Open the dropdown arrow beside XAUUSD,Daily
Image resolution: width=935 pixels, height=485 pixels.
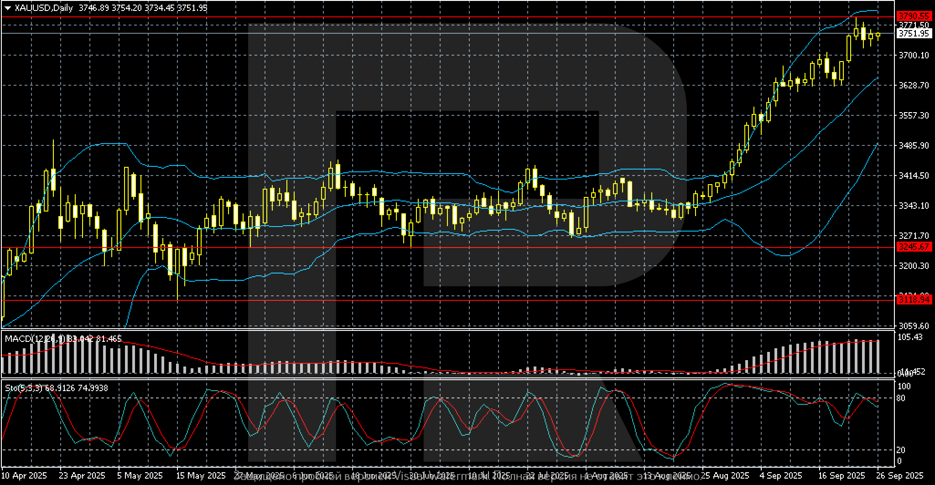(8, 8)
